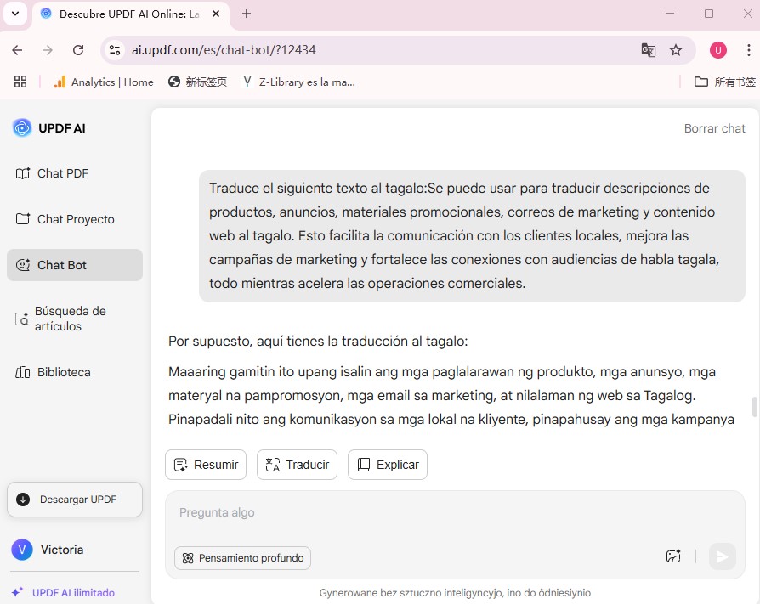Click the browser forward arrow
The height and width of the screenshot is (604, 760).
tap(48, 50)
